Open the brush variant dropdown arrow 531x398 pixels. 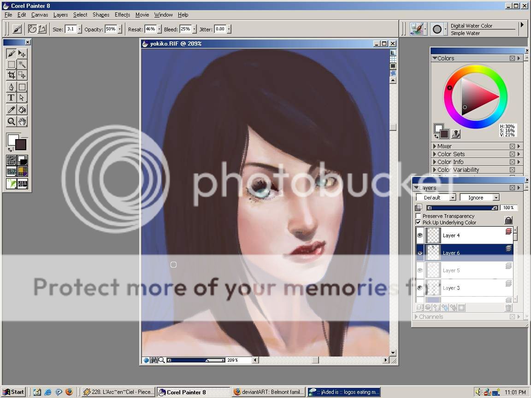pyautogui.click(x=445, y=29)
